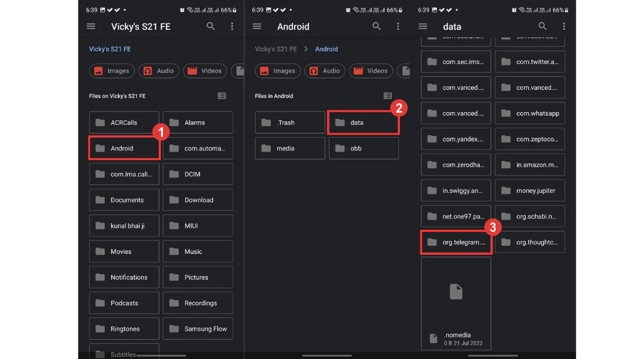The width and height of the screenshot is (639, 359).
Task: Open the DCIM folder
Action: pos(198,174)
